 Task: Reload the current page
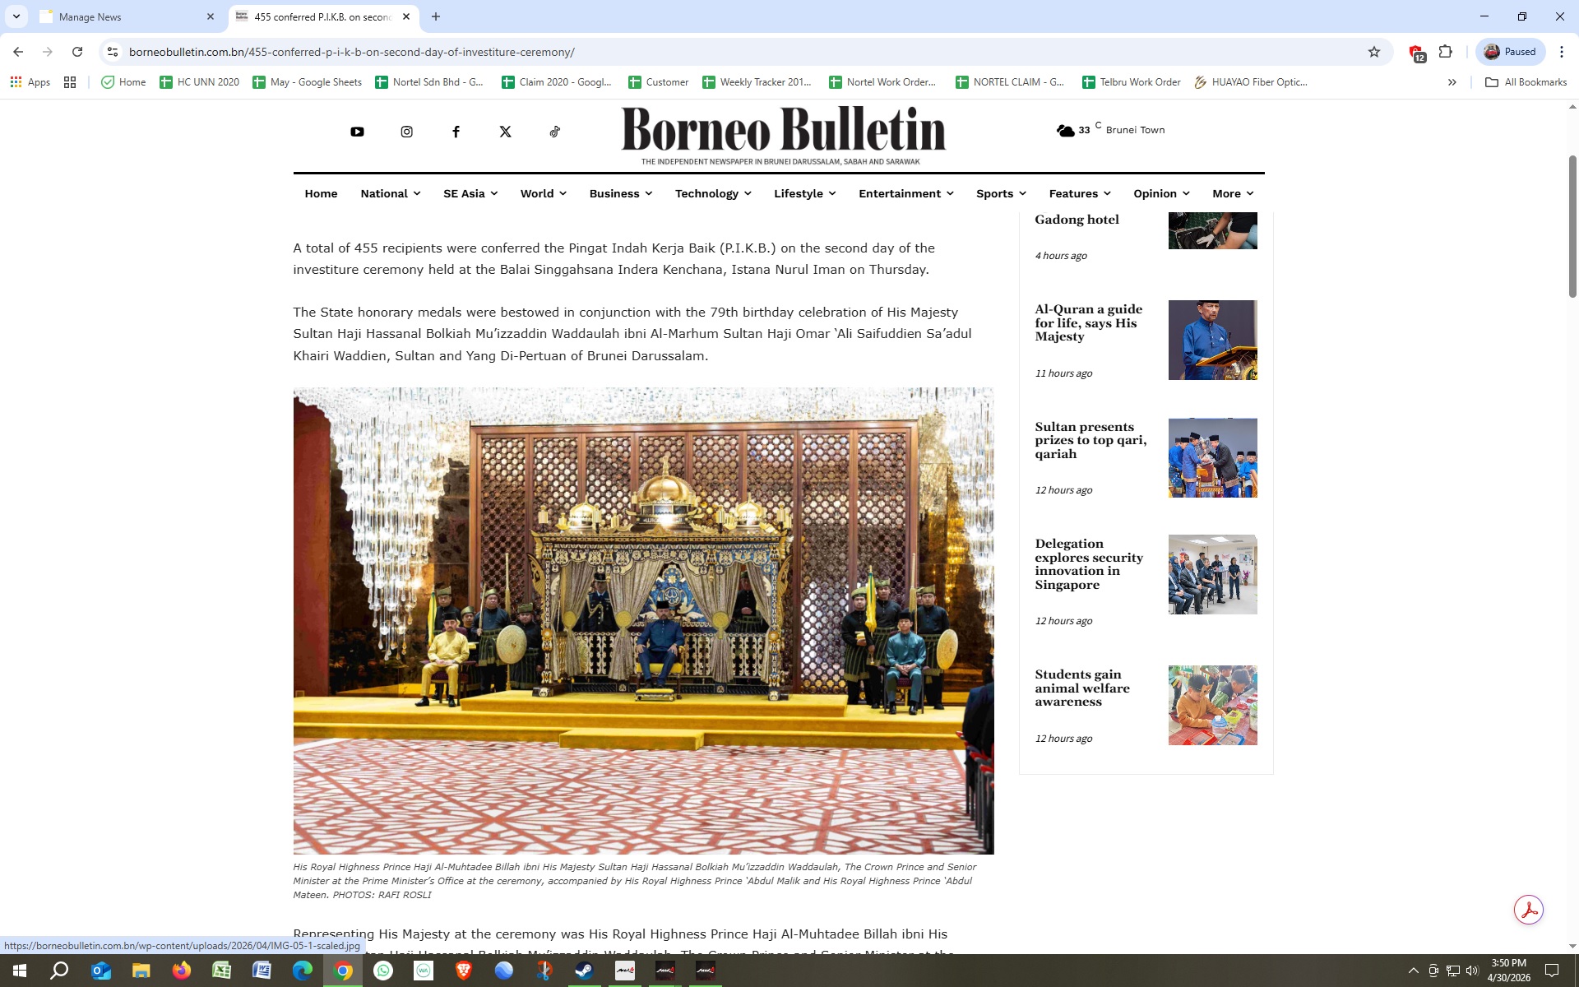tap(77, 52)
